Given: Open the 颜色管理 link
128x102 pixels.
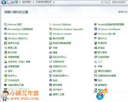Looking at the screenshot, I should pyautogui.click(x=57, y=85).
